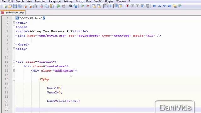This screenshot has width=201, height=113.
Task: Click the Open file folder icon
Action: tap(10, 6)
